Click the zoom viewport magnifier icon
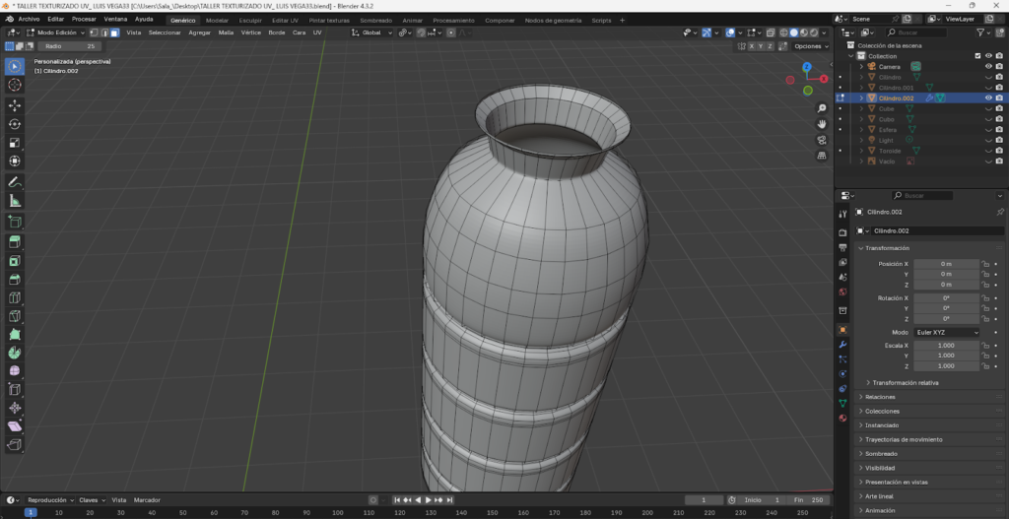 822,108
